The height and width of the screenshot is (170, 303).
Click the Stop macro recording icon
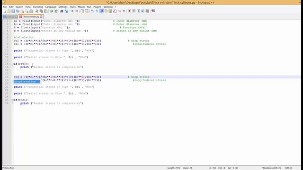tap(134, 11)
